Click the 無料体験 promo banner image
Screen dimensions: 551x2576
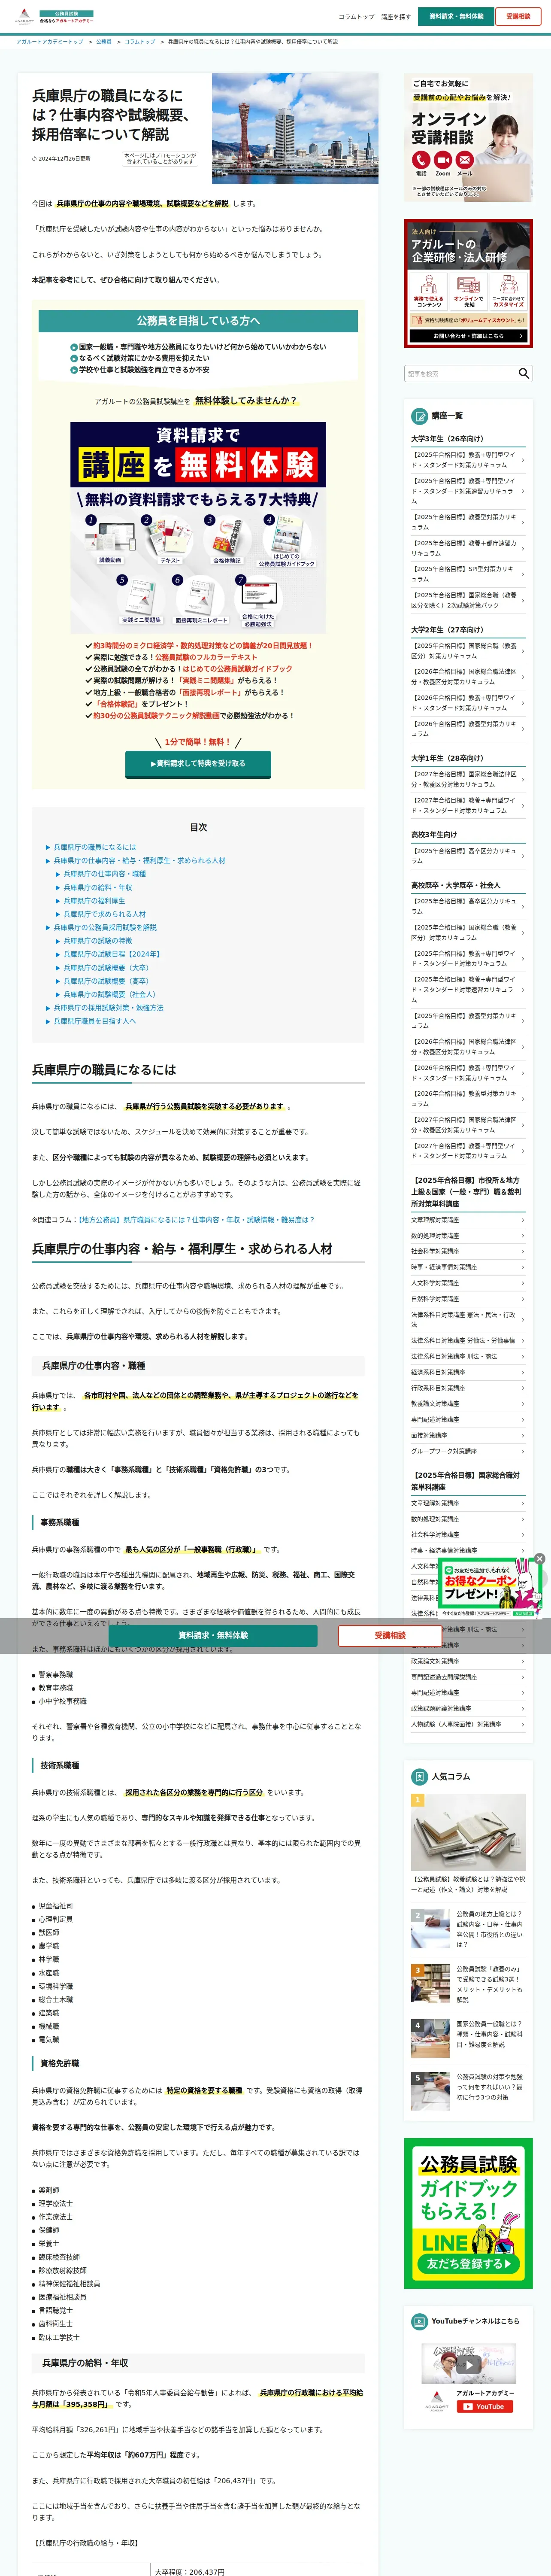(198, 529)
